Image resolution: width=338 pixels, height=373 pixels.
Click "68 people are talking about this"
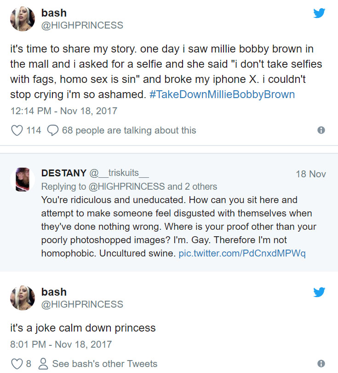129,130
